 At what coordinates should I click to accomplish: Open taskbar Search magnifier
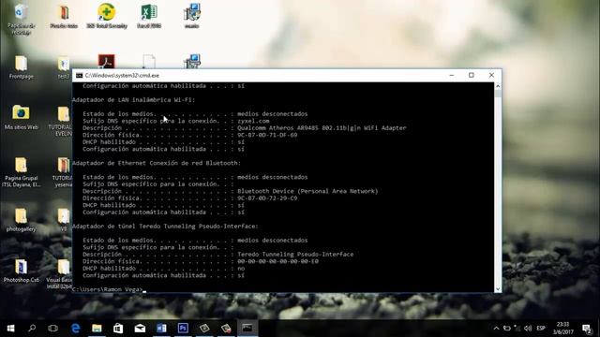[32, 329]
